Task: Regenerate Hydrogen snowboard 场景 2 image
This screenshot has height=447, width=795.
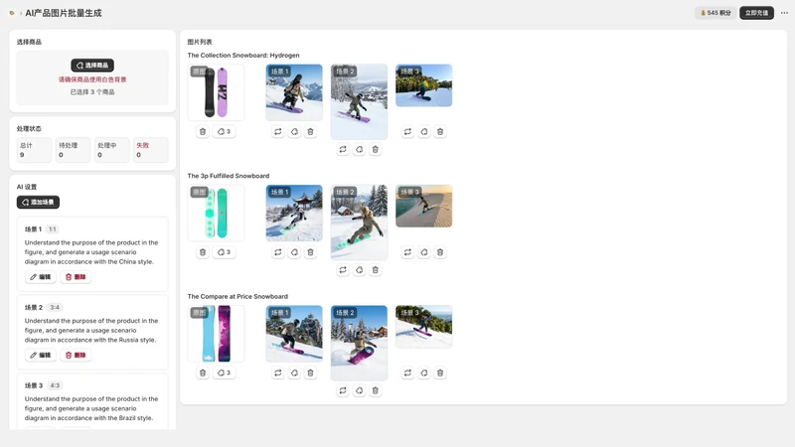Action: pyautogui.click(x=343, y=150)
